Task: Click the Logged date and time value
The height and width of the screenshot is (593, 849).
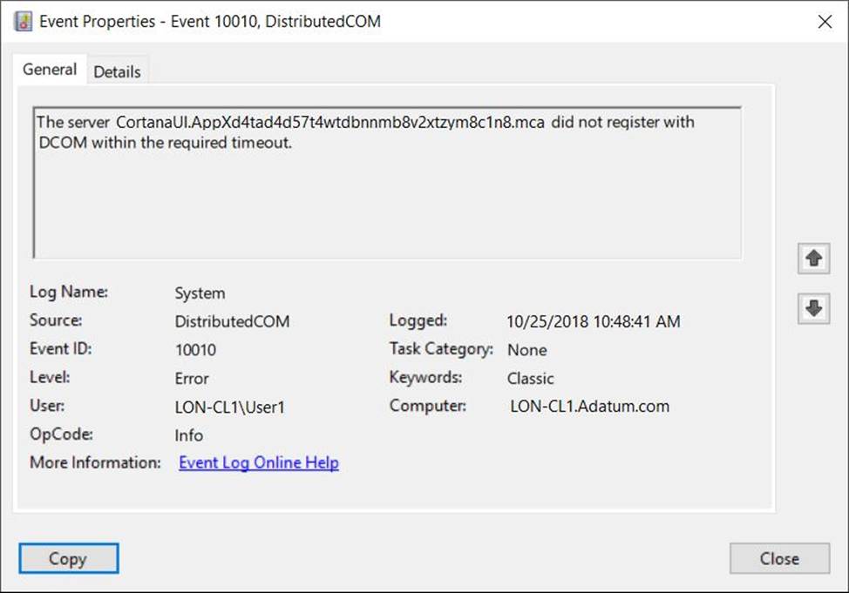Action: click(x=593, y=321)
